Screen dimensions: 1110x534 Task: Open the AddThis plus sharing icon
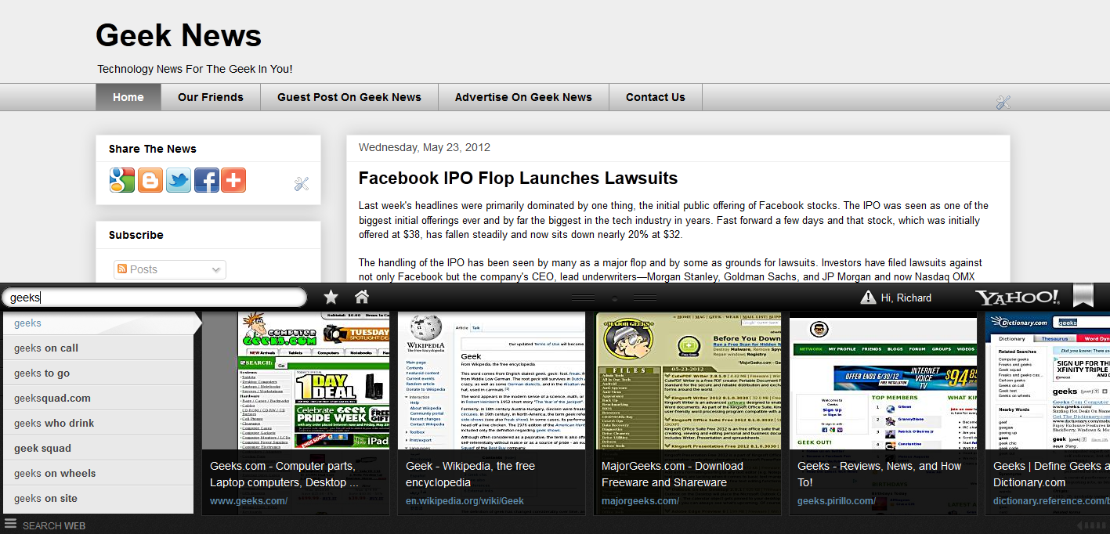pyautogui.click(x=233, y=180)
